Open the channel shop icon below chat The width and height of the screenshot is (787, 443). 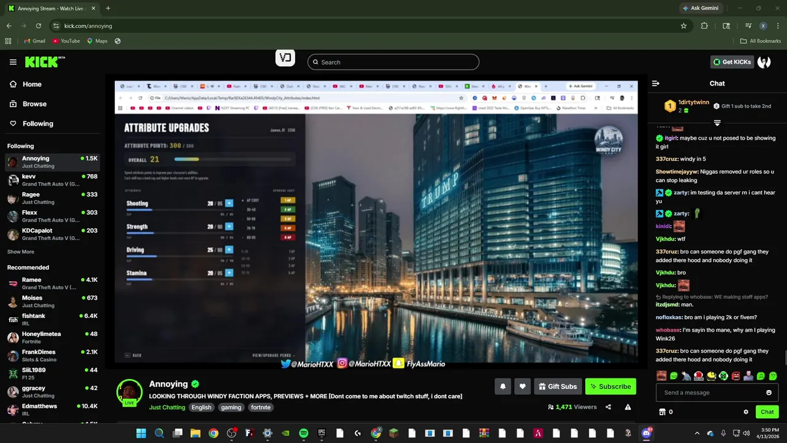click(x=662, y=412)
